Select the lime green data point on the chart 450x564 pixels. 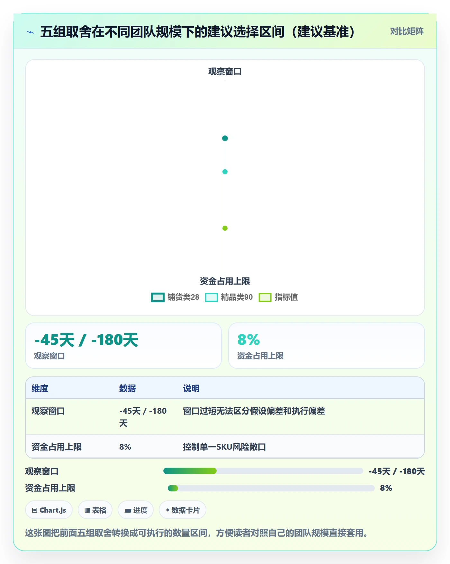(225, 228)
